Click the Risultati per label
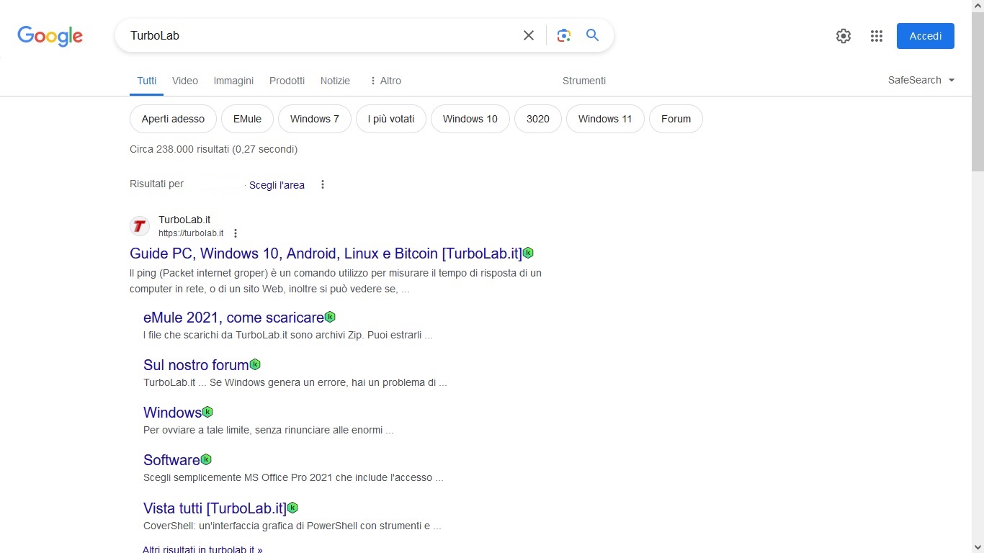The width and height of the screenshot is (984, 553). [x=156, y=184]
